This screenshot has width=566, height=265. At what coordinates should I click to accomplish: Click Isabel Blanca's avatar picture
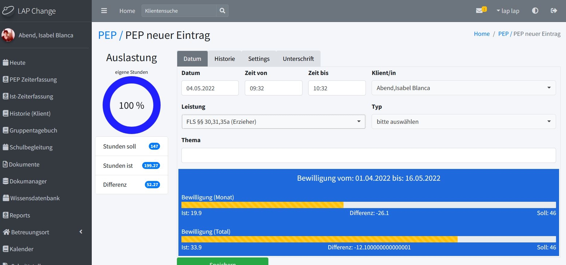point(8,35)
